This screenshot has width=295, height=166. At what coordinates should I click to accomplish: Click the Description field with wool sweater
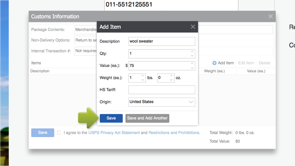coord(162,41)
